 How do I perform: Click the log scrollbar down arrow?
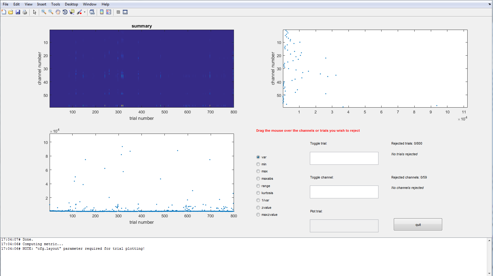(489, 273)
